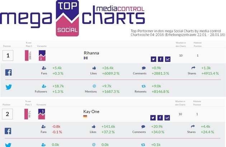Open Kay One's trend chart icon

[168, 118]
